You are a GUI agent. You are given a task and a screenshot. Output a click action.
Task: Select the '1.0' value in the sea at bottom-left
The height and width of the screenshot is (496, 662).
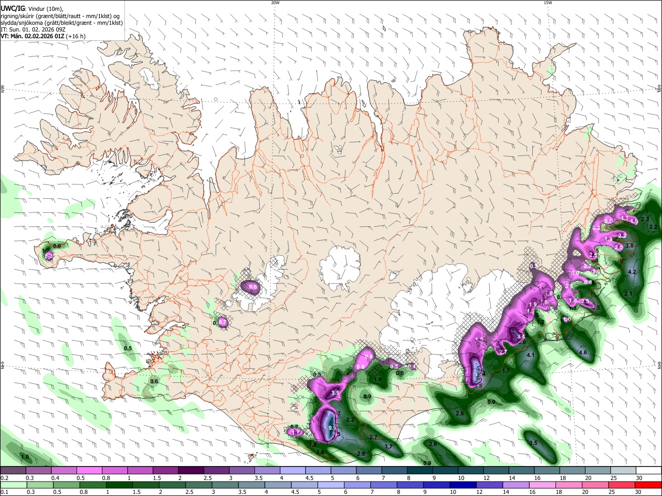pyautogui.click(x=24, y=457)
